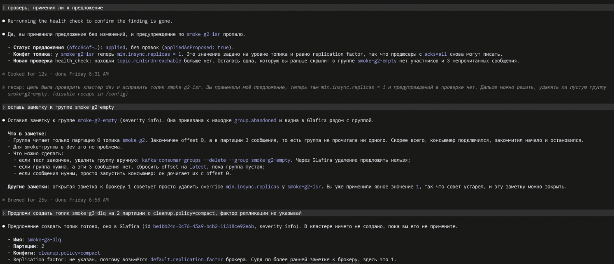This screenshot has height=264, width=614.
Task: Select the proposal id 6fcc8c6f-… text
Action: coord(84,48)
